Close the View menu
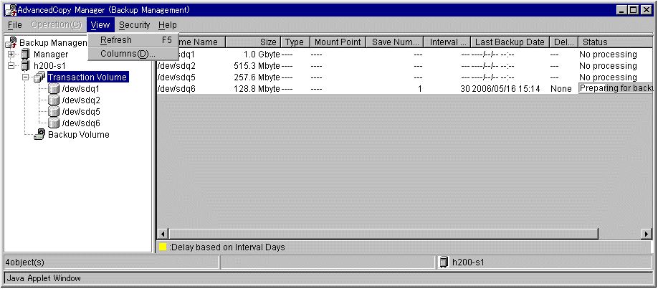Viewport: 658px width, 289px height. (100, 25)
